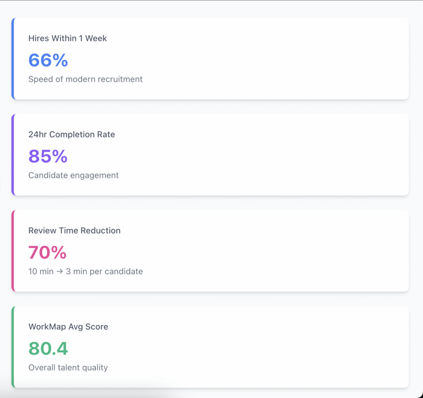Select the purple 85% value

pyautogui.click(x=48, y=156)
